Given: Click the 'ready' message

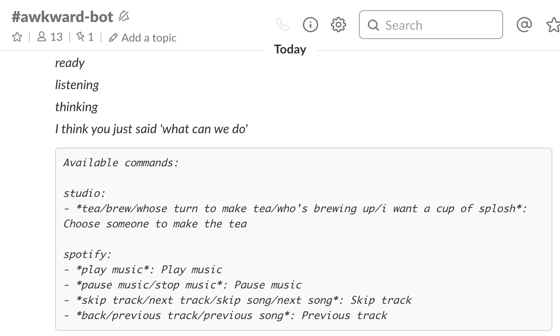Looking at the screenshot, I should pyautogui.click(x=70, y=63).
